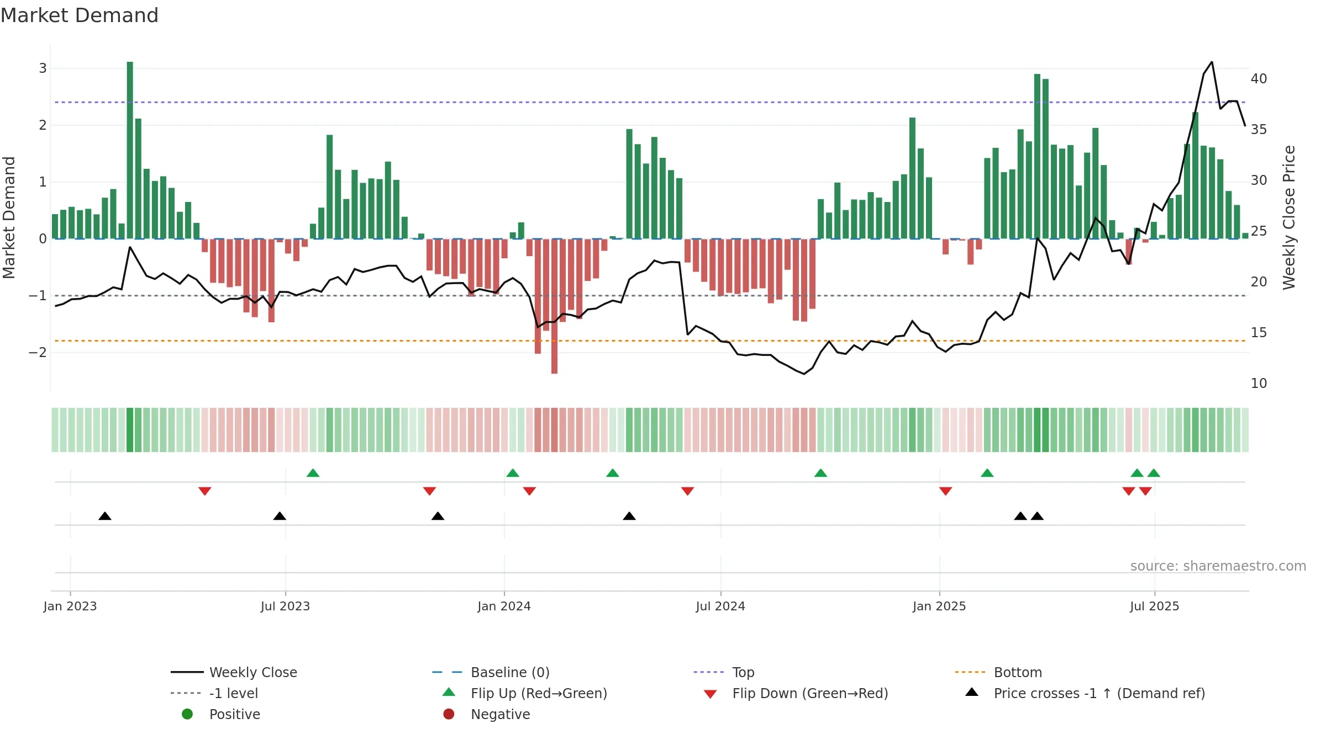Click the price line peak above 40
Viewport: 1326px width, 745px height.
pyautogui.click(x=1212, y=62)
